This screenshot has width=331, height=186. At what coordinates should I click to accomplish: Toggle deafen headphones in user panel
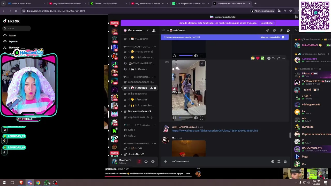pyautogui.click(x=146, y=161)
